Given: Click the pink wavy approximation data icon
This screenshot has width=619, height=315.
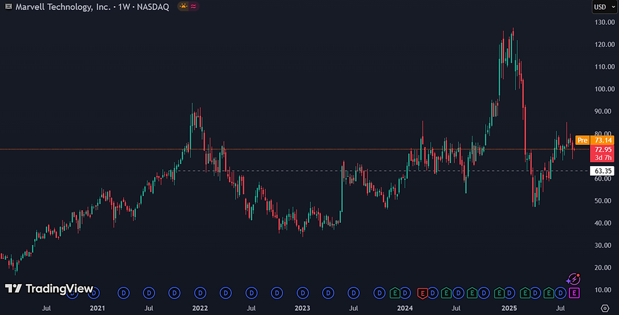Looking at the screenshot, I should pos(193,6).
